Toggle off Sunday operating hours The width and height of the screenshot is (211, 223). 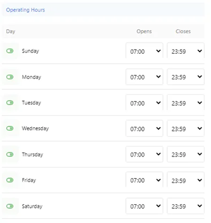point(10,51)
